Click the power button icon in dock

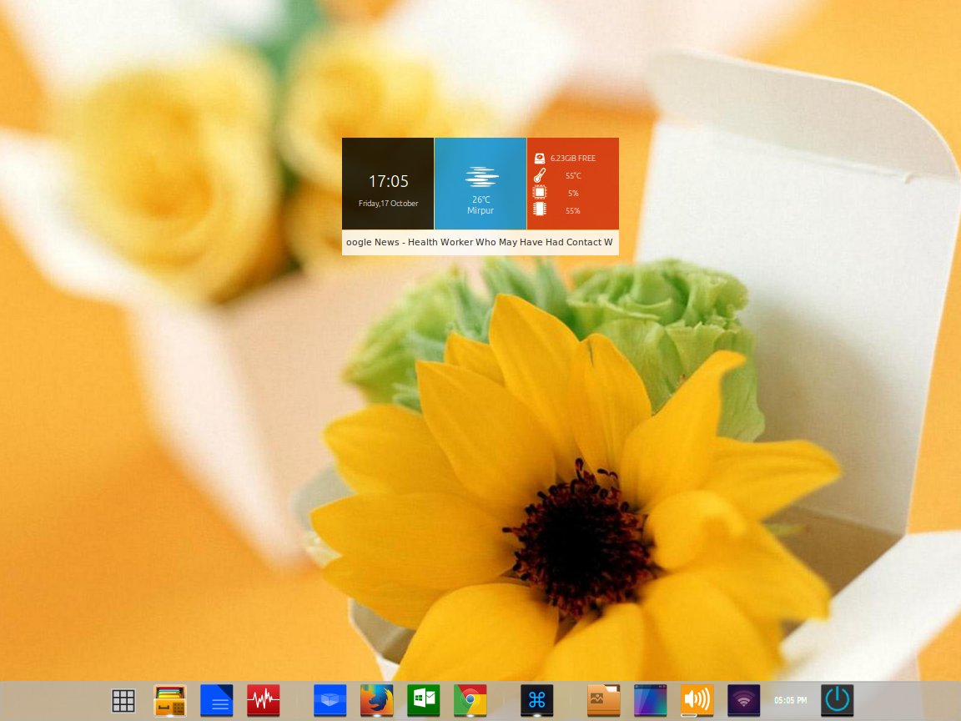coord(838,700)
